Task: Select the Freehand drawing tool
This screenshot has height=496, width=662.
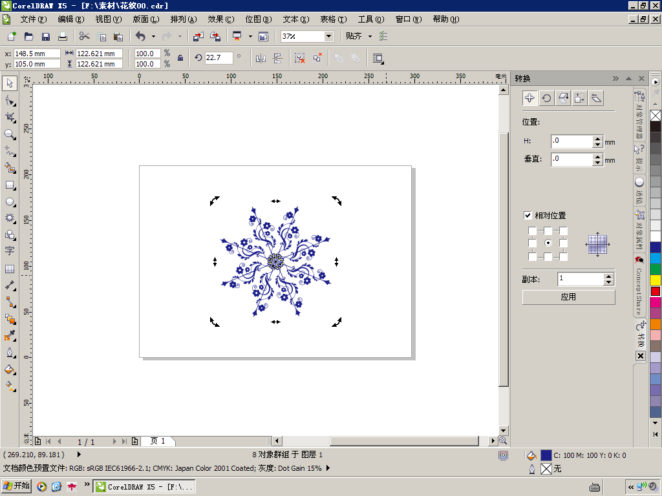Action: [10, 151]
